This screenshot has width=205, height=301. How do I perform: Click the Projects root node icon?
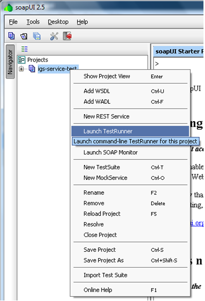click(22, 60)
